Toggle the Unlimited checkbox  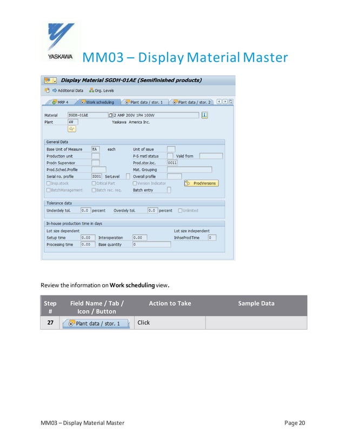coord(180,211)
